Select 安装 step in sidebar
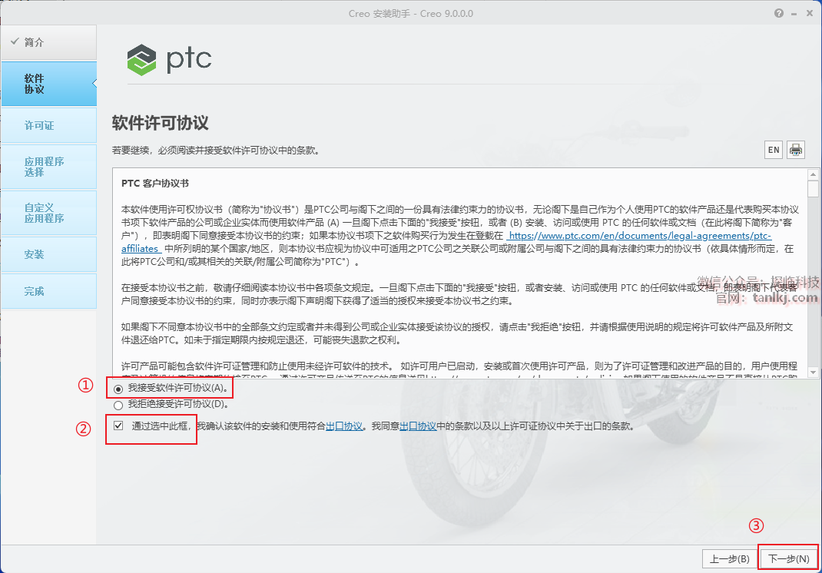Screen dimensions: 822x573 click(48, 254)
